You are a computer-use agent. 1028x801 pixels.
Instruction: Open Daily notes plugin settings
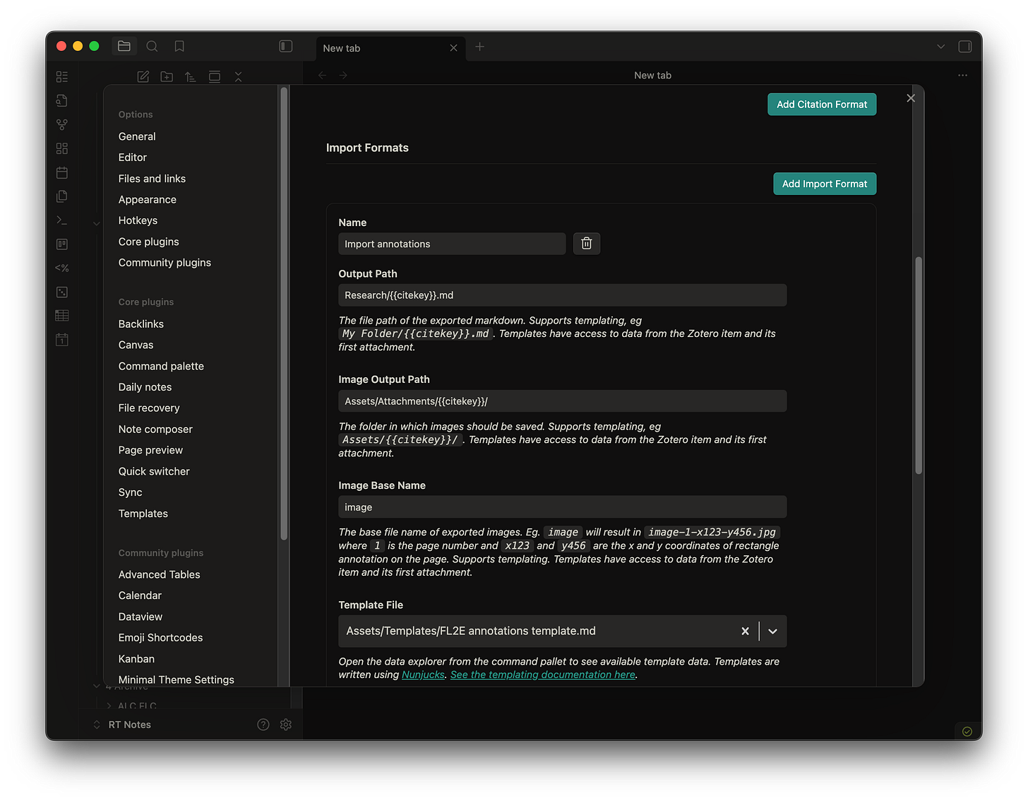pyautogui.click(x=145, y=387)
